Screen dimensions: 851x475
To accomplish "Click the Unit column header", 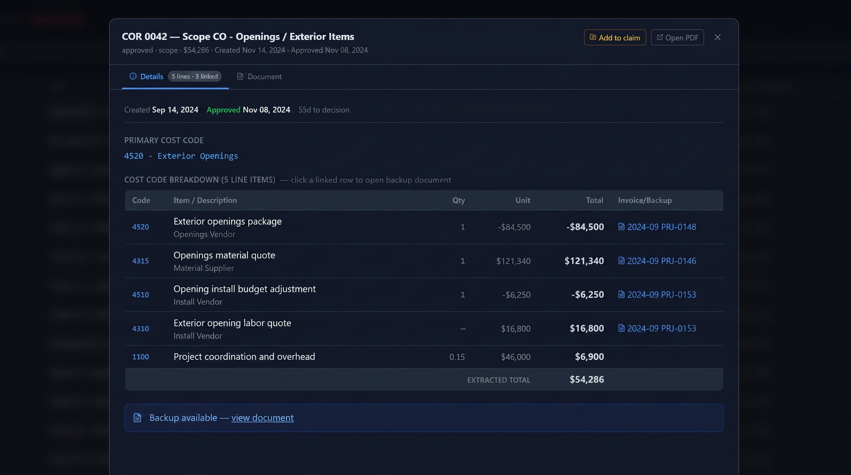I will (x=523, y=200).
